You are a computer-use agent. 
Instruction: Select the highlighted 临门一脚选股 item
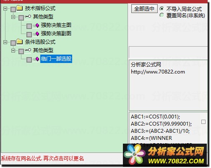click(x=56, y=59)
